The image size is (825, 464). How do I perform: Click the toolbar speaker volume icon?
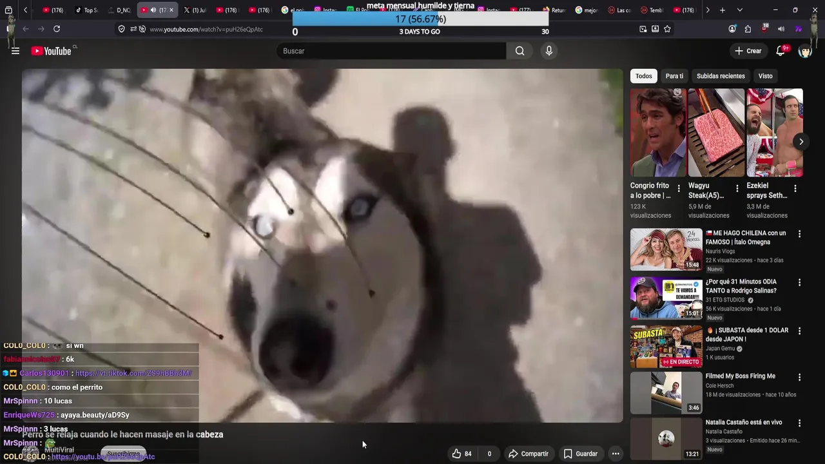click(781, 29)
